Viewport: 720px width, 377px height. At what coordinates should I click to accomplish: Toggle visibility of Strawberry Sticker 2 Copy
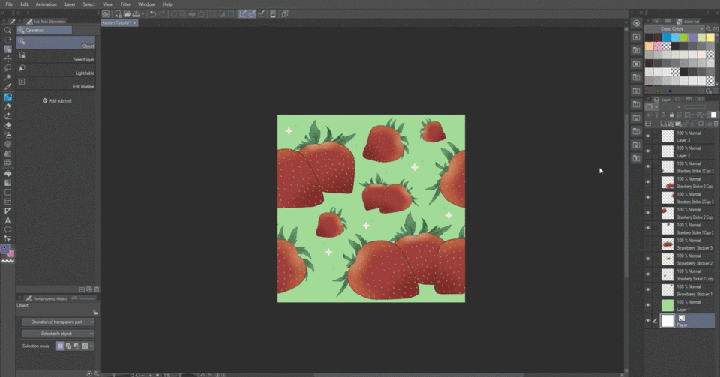point(648,213)
